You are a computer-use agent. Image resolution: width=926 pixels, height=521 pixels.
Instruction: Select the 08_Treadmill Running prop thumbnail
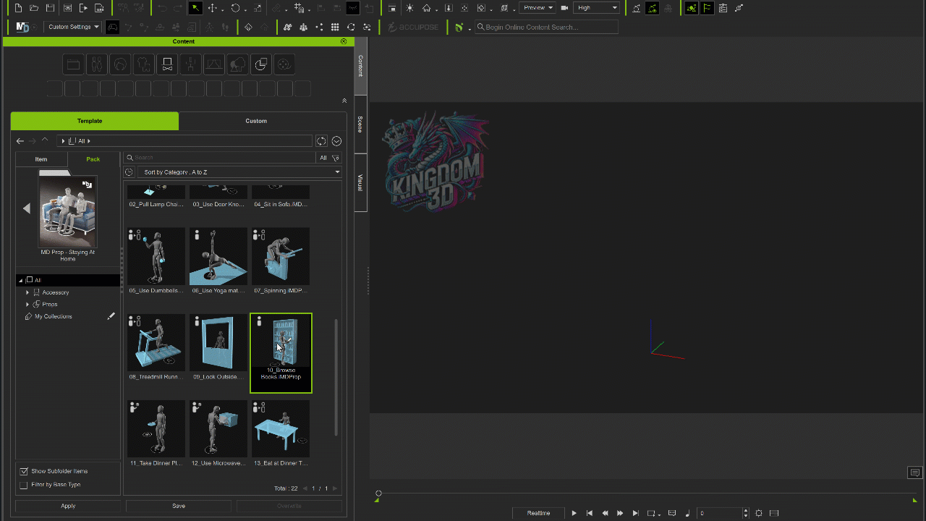click(156, 343)
